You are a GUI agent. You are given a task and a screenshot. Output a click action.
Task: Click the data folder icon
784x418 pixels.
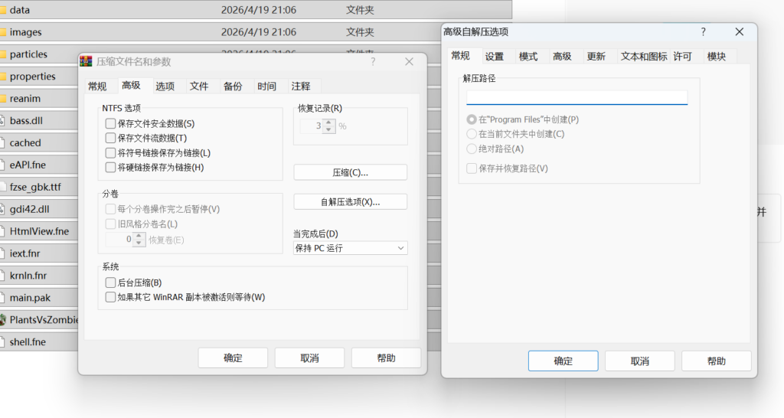(3, 11)
